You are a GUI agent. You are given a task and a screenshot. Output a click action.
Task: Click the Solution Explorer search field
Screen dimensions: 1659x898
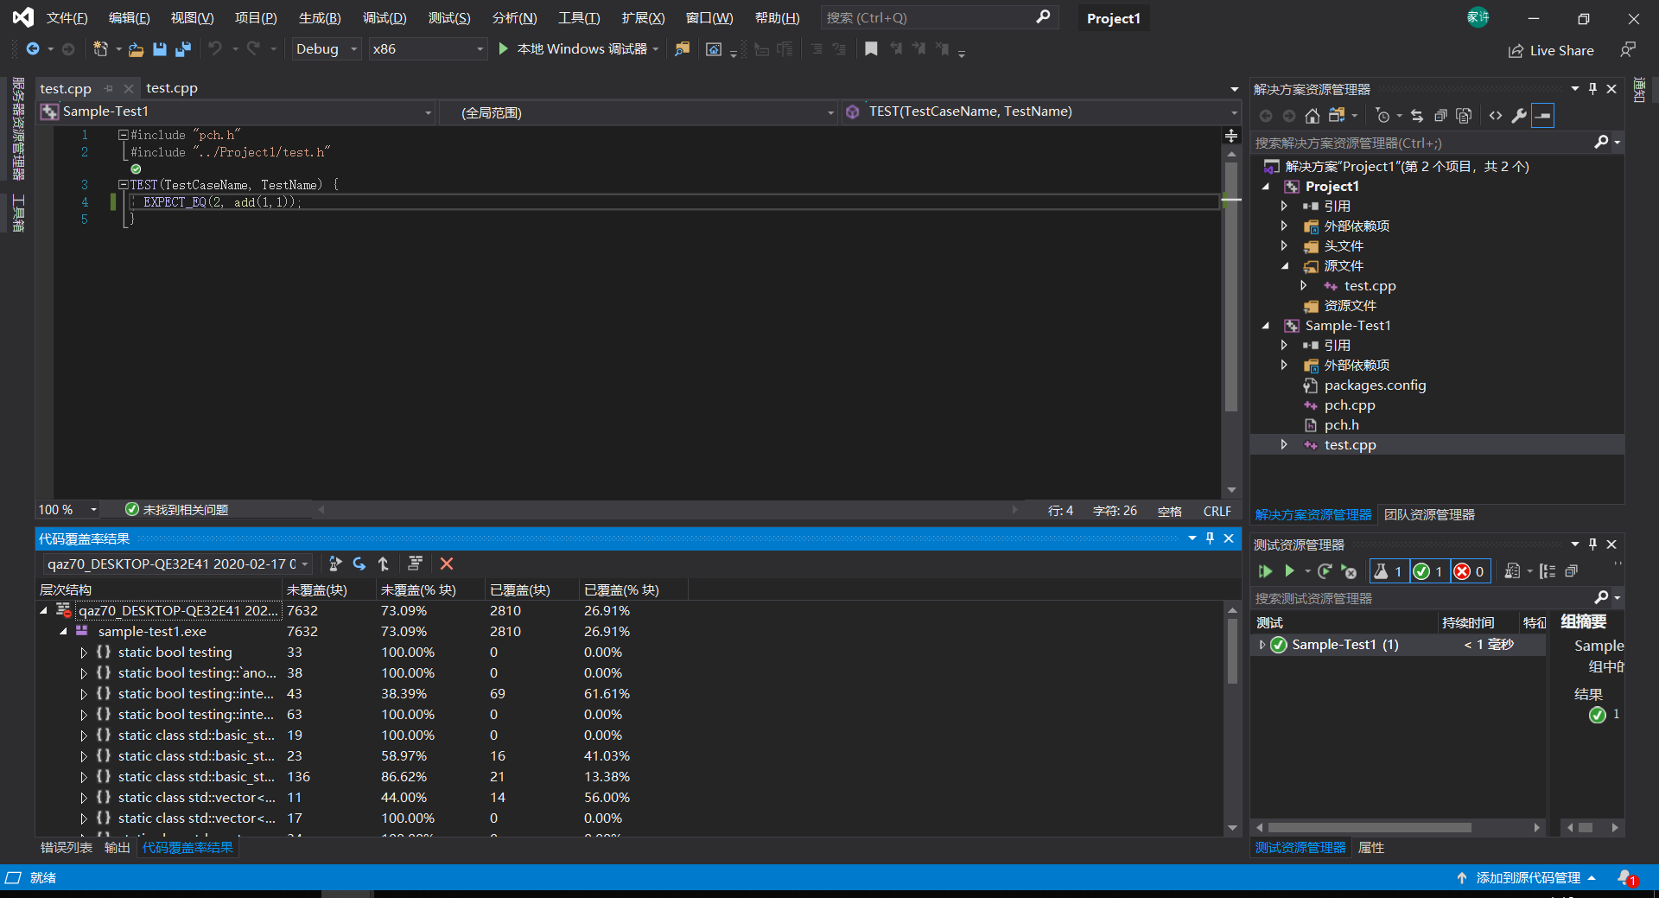[x=1437, y=143]
